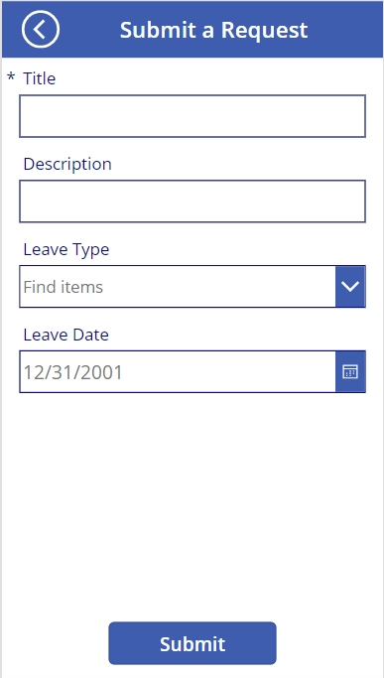Click the Description field label
This screenshot has width=384, height=678.
[67, 164]
